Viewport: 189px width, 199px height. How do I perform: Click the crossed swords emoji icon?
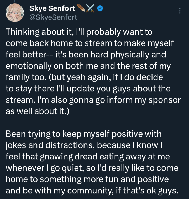[x=91, y=8]
